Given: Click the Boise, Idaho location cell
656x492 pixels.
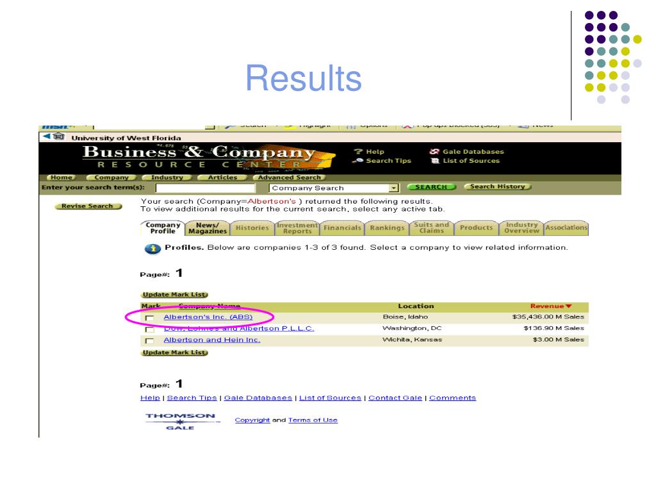Looking at the screenshot, I should (x=405, y=316).
